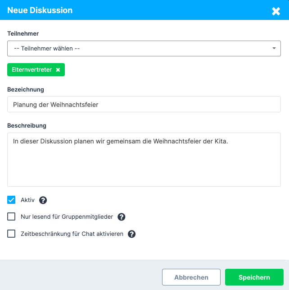Image resolution: width=289 pixels, height=290 pixels.
Task: Remove the Elternvertreter participant tag
Action: point(58,70)
